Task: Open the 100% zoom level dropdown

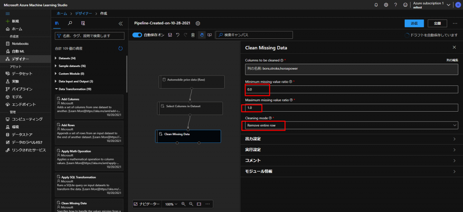Action: [x=170, y=204]
